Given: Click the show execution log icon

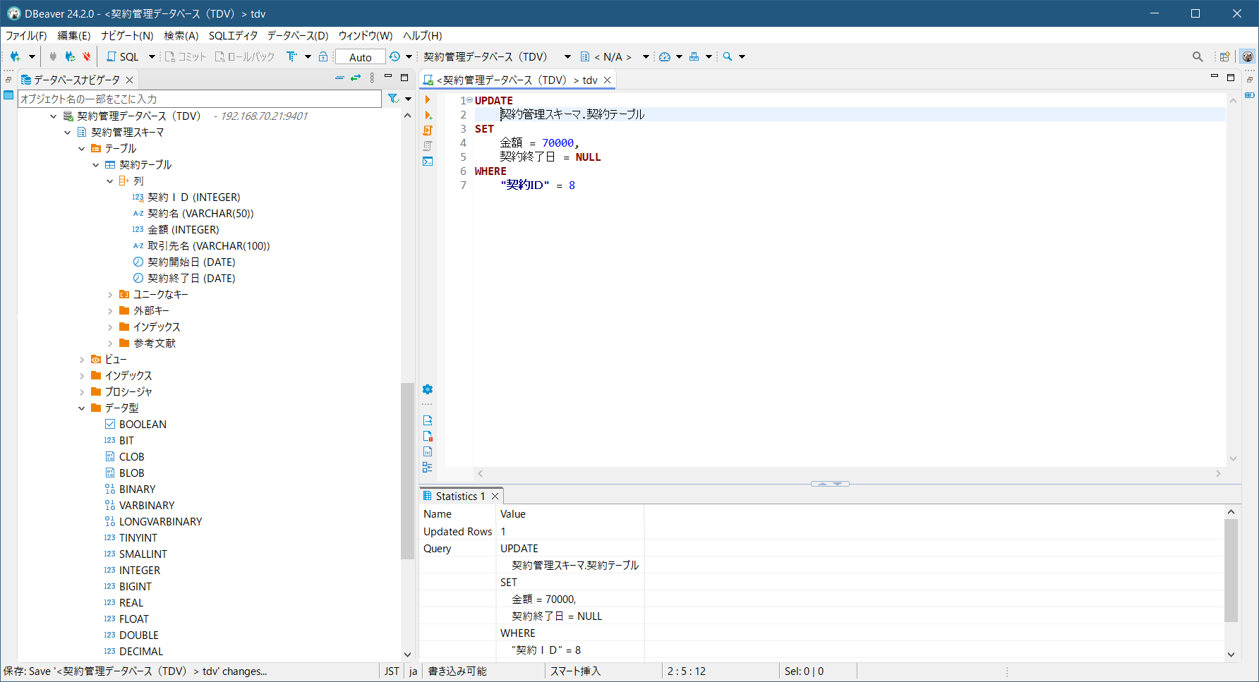Looking at the screenshot, I should 428,436.
